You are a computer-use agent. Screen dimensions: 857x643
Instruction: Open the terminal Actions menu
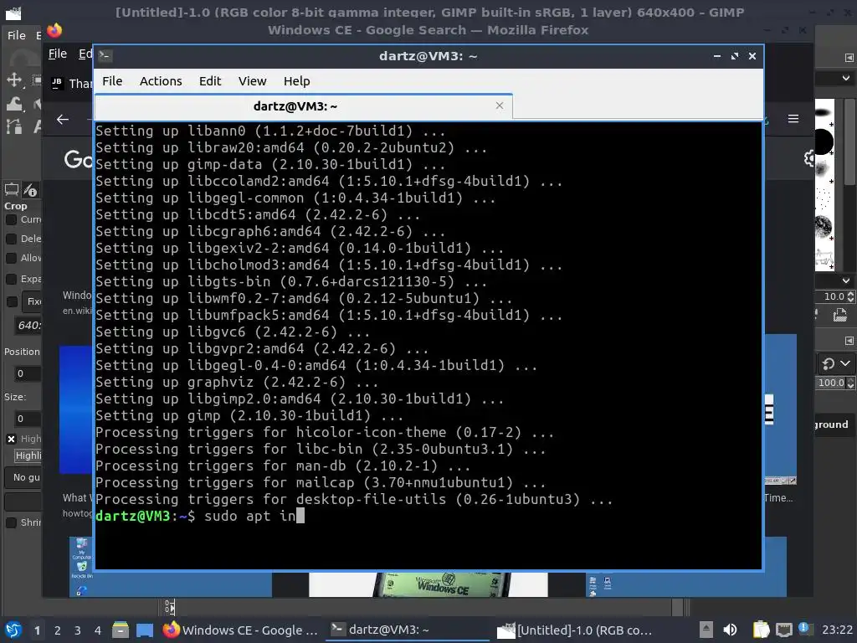161,81
